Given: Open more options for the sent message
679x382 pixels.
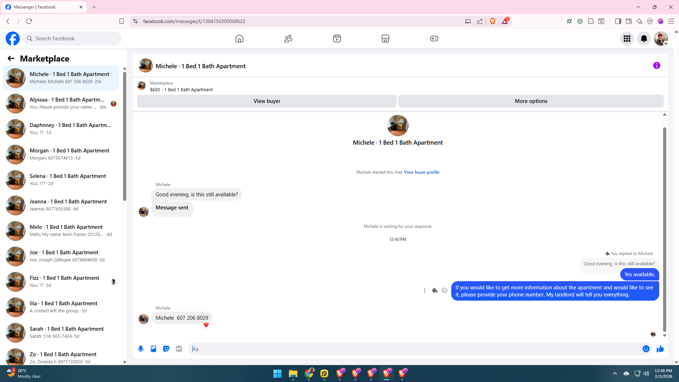Looking at the screenshot, I should (425, 290).
